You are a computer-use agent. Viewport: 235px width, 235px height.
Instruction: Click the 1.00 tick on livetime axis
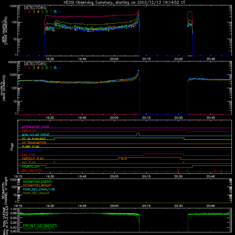(x=14, y=209)
